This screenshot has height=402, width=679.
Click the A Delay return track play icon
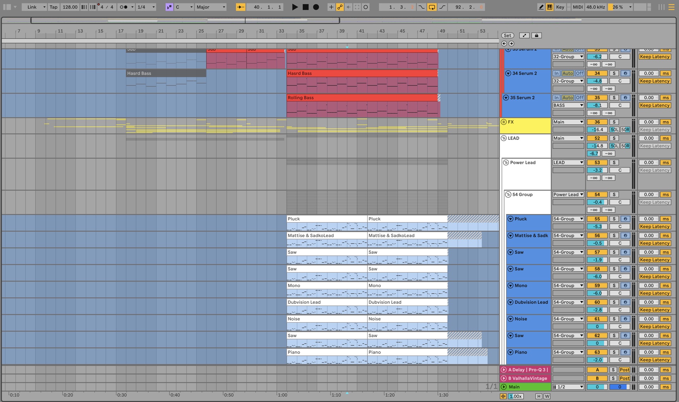click(504, 370)
